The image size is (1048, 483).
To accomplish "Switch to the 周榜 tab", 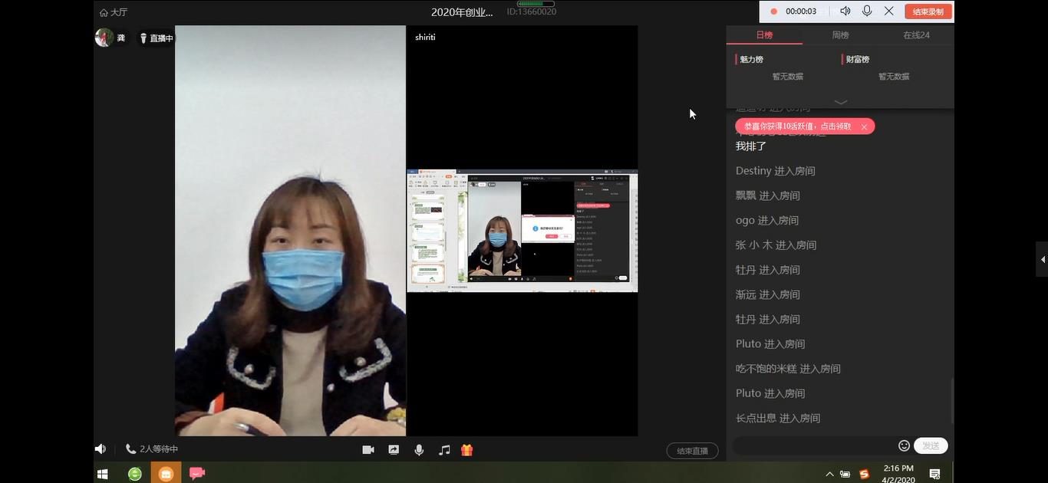I will point(840,35).
